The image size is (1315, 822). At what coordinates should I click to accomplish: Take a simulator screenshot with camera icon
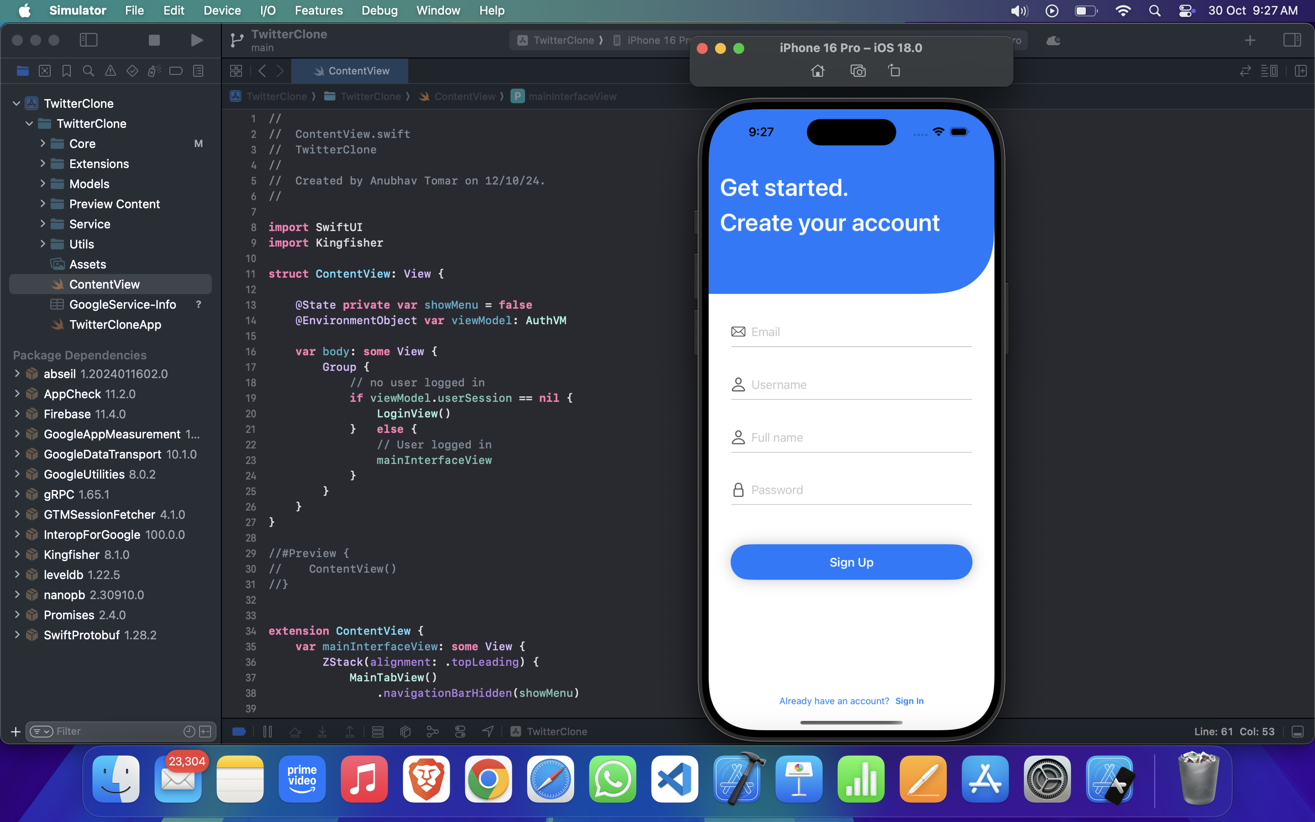click(x=857, y=71)
